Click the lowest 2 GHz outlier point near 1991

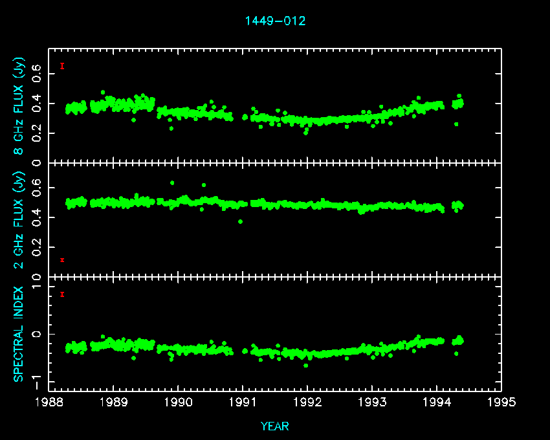pyautogui.click(x=241, y=222)
